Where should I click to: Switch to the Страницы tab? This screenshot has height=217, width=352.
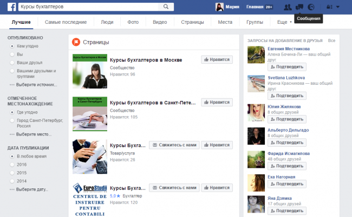(x=192, y=22)
